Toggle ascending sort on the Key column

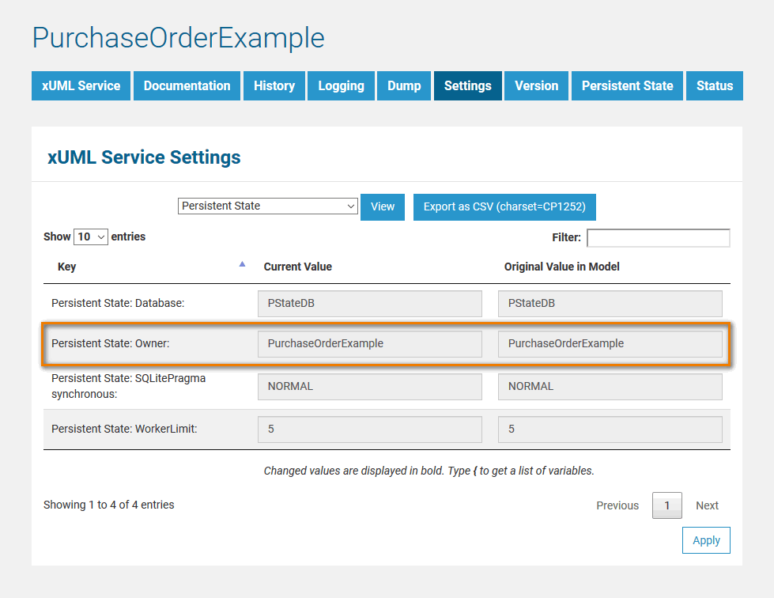tap(242, 264)
